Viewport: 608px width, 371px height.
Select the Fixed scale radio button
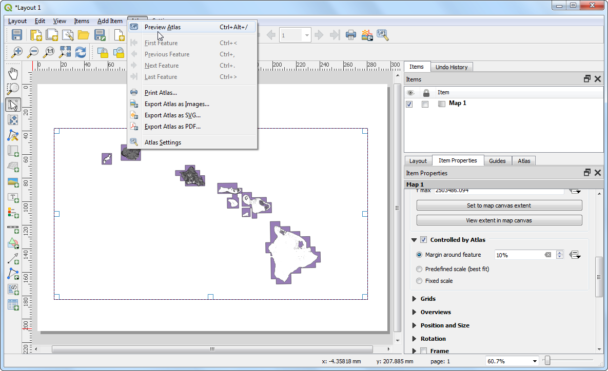click(419, 281)
